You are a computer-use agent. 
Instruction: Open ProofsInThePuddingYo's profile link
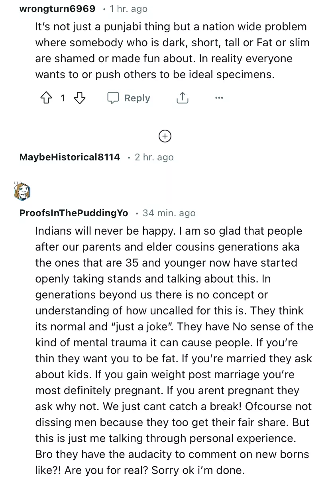tap(74, 213)
